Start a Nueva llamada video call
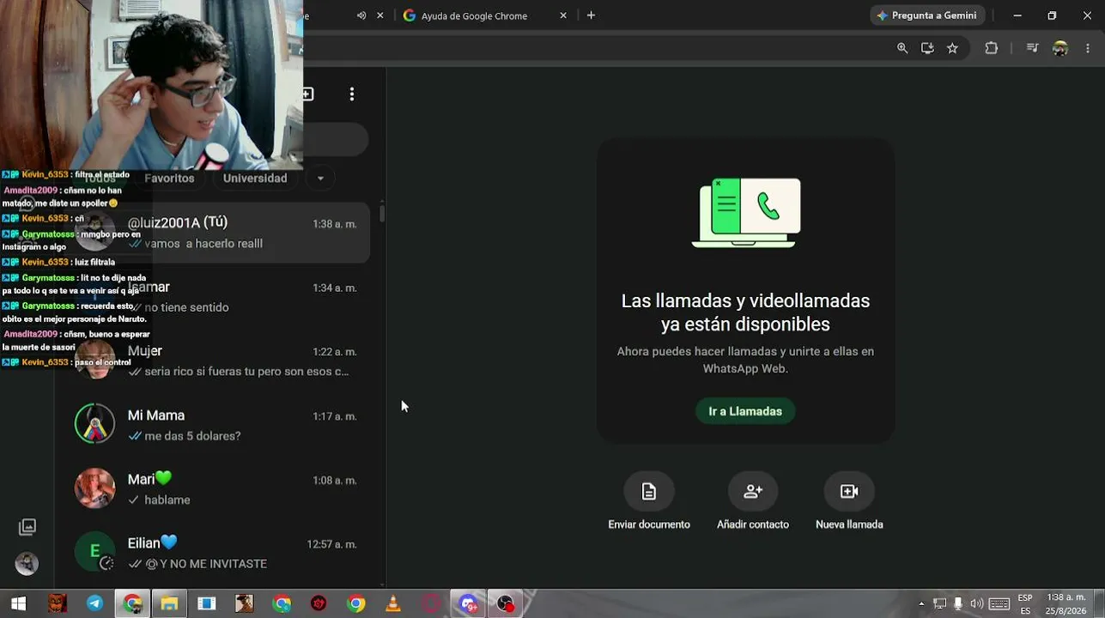 849,491
